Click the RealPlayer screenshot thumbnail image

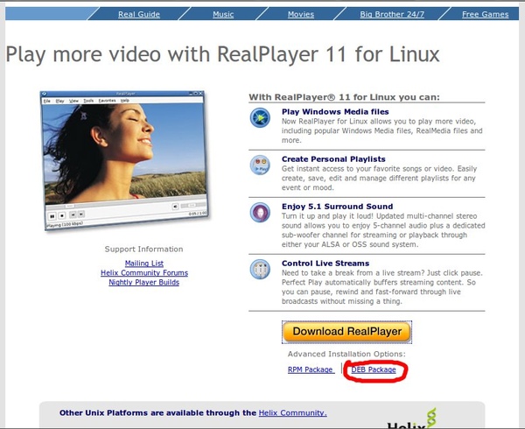click(124, 160)
